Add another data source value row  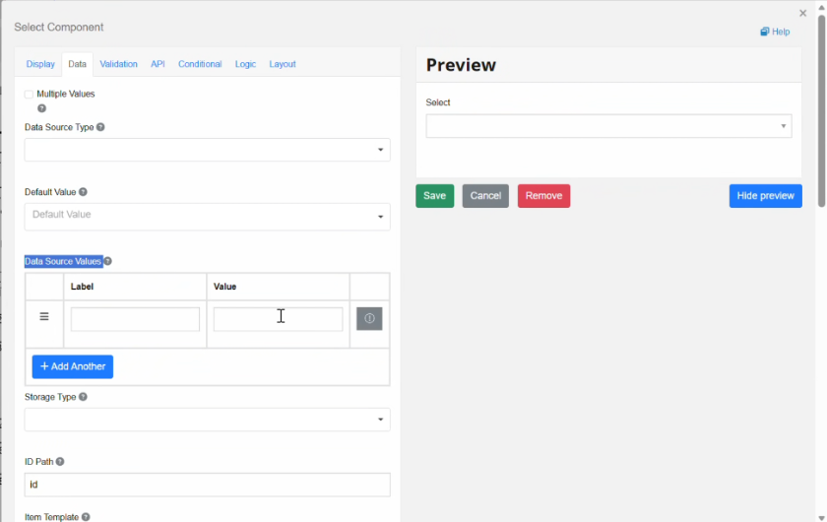click(73, 366)
